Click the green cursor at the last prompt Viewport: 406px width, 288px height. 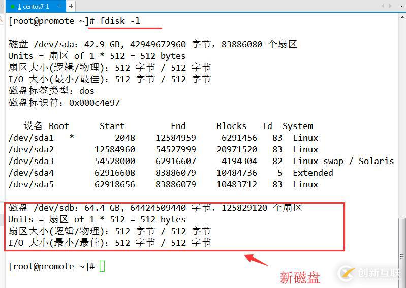(x=102, y=266)
